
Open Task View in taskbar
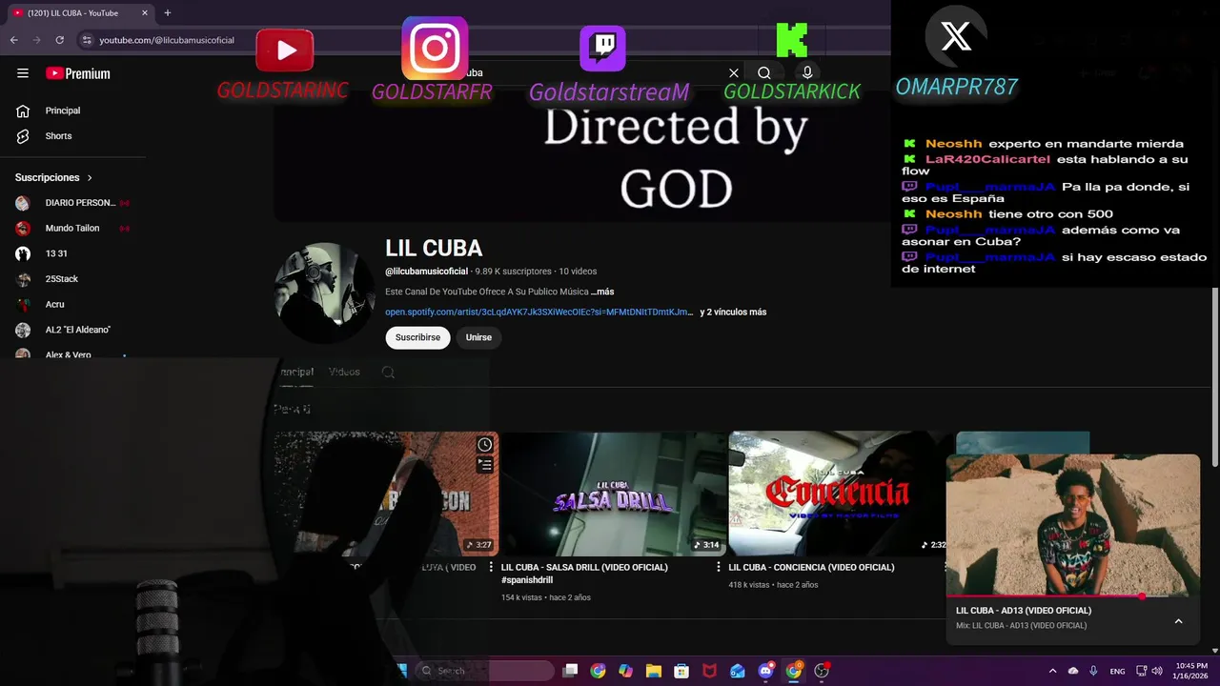coord(570,671)
